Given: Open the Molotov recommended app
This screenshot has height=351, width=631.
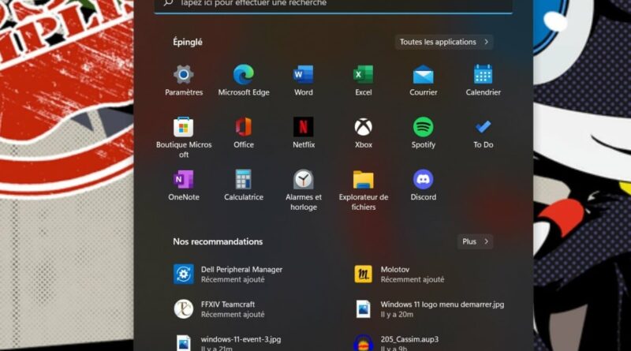Looking at the screenshot, I should (399, 274).
